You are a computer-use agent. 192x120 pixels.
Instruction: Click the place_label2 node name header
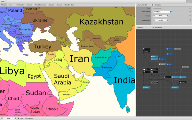click(142, 5)
